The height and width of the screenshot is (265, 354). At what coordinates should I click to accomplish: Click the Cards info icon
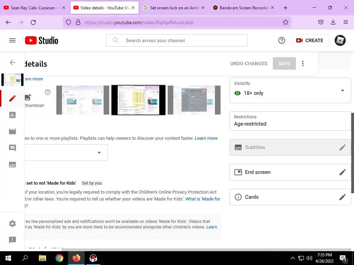point(238,197)
